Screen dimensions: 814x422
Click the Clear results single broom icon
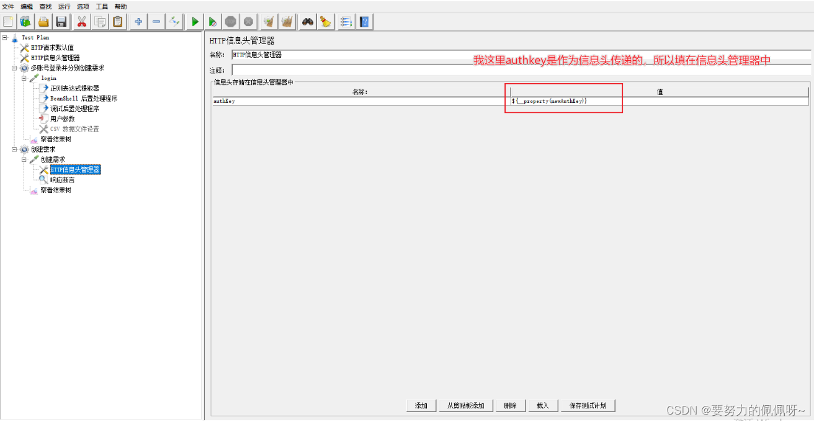point(269,22)
